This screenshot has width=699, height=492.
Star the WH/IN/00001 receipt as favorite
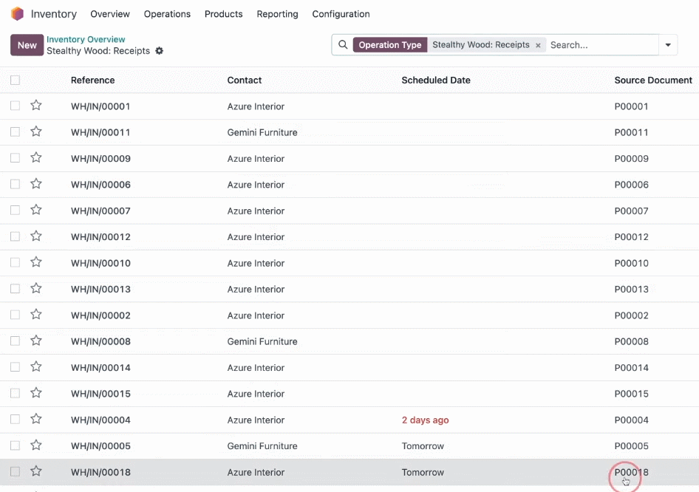click(x=36, y=106)
